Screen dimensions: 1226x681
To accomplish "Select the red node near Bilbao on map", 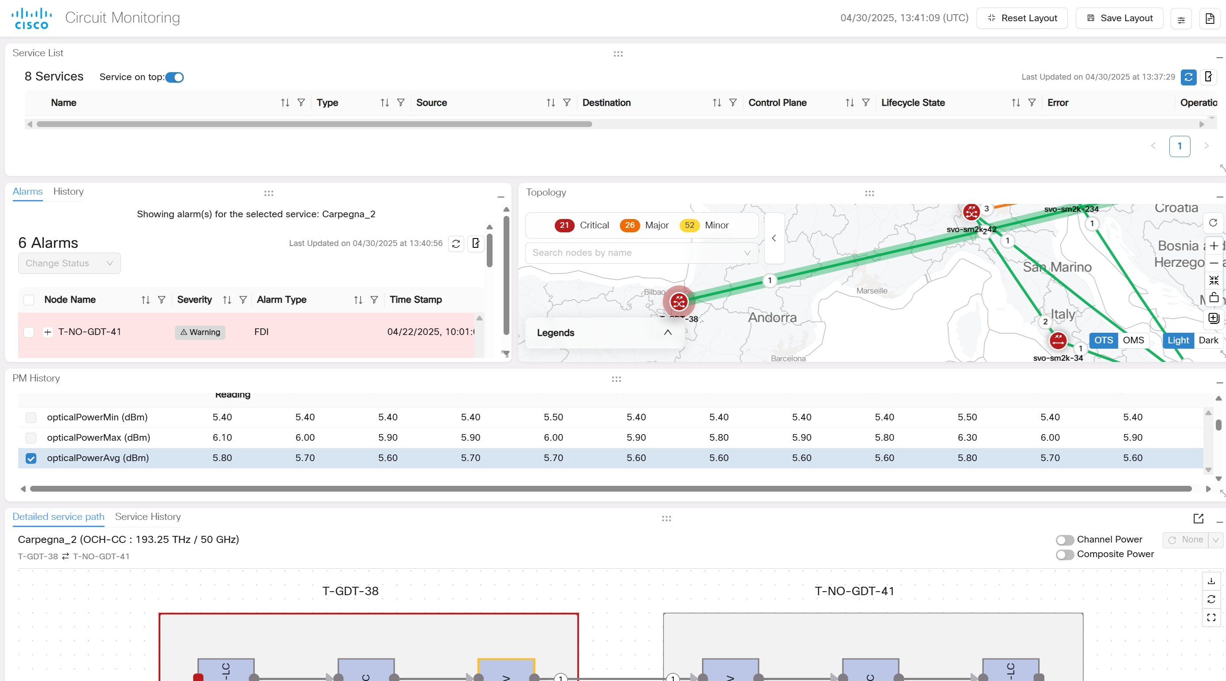I will coord(679,301).
